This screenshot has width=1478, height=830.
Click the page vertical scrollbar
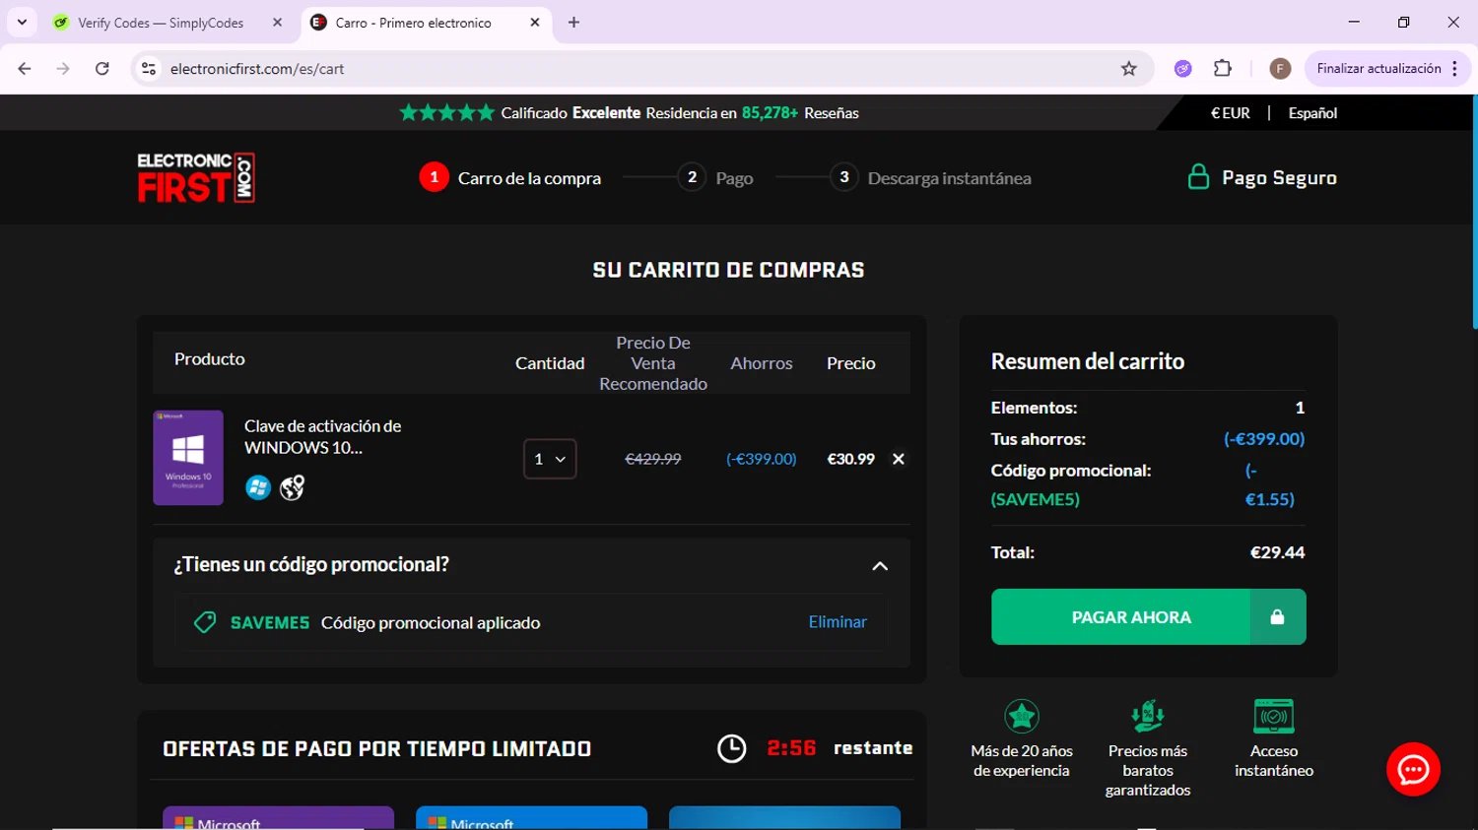[1474, 212]
